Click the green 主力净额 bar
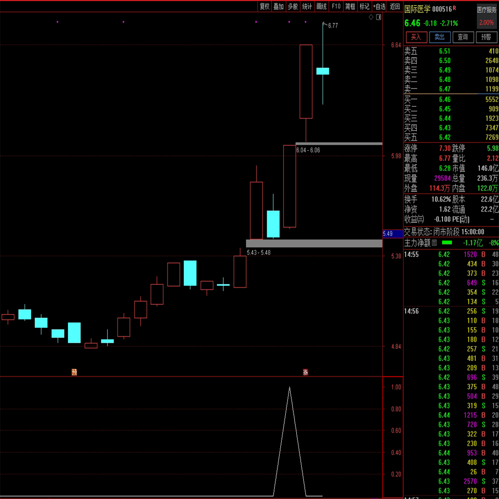The height and width of the screenshot is (499, 499). (x=447, y=243)
